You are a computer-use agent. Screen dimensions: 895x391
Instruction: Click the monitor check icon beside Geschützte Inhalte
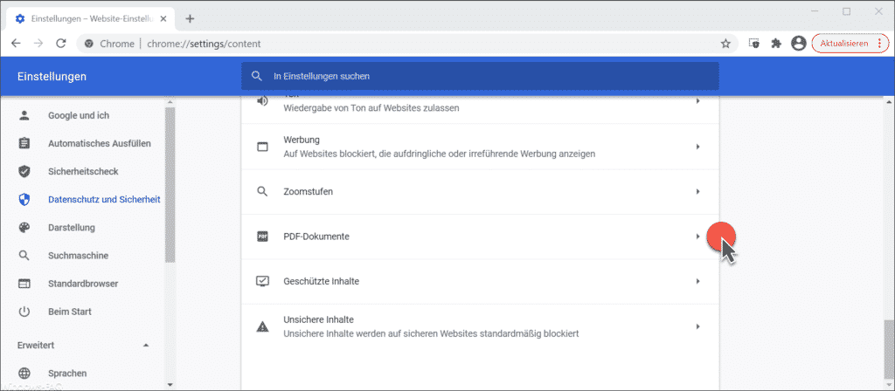(262, 281)
